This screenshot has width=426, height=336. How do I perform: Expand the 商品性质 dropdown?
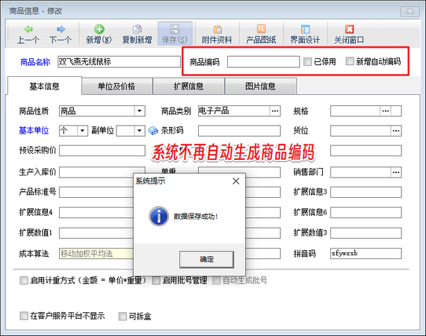click(139, 111)
